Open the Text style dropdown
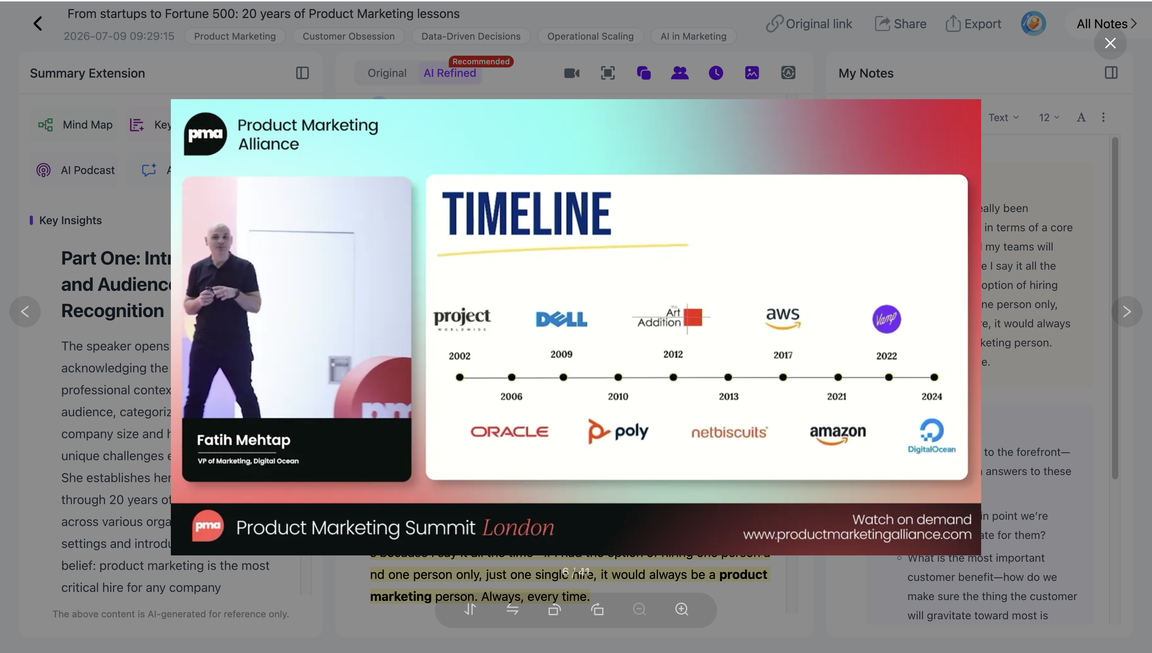 click(1003, 118)
